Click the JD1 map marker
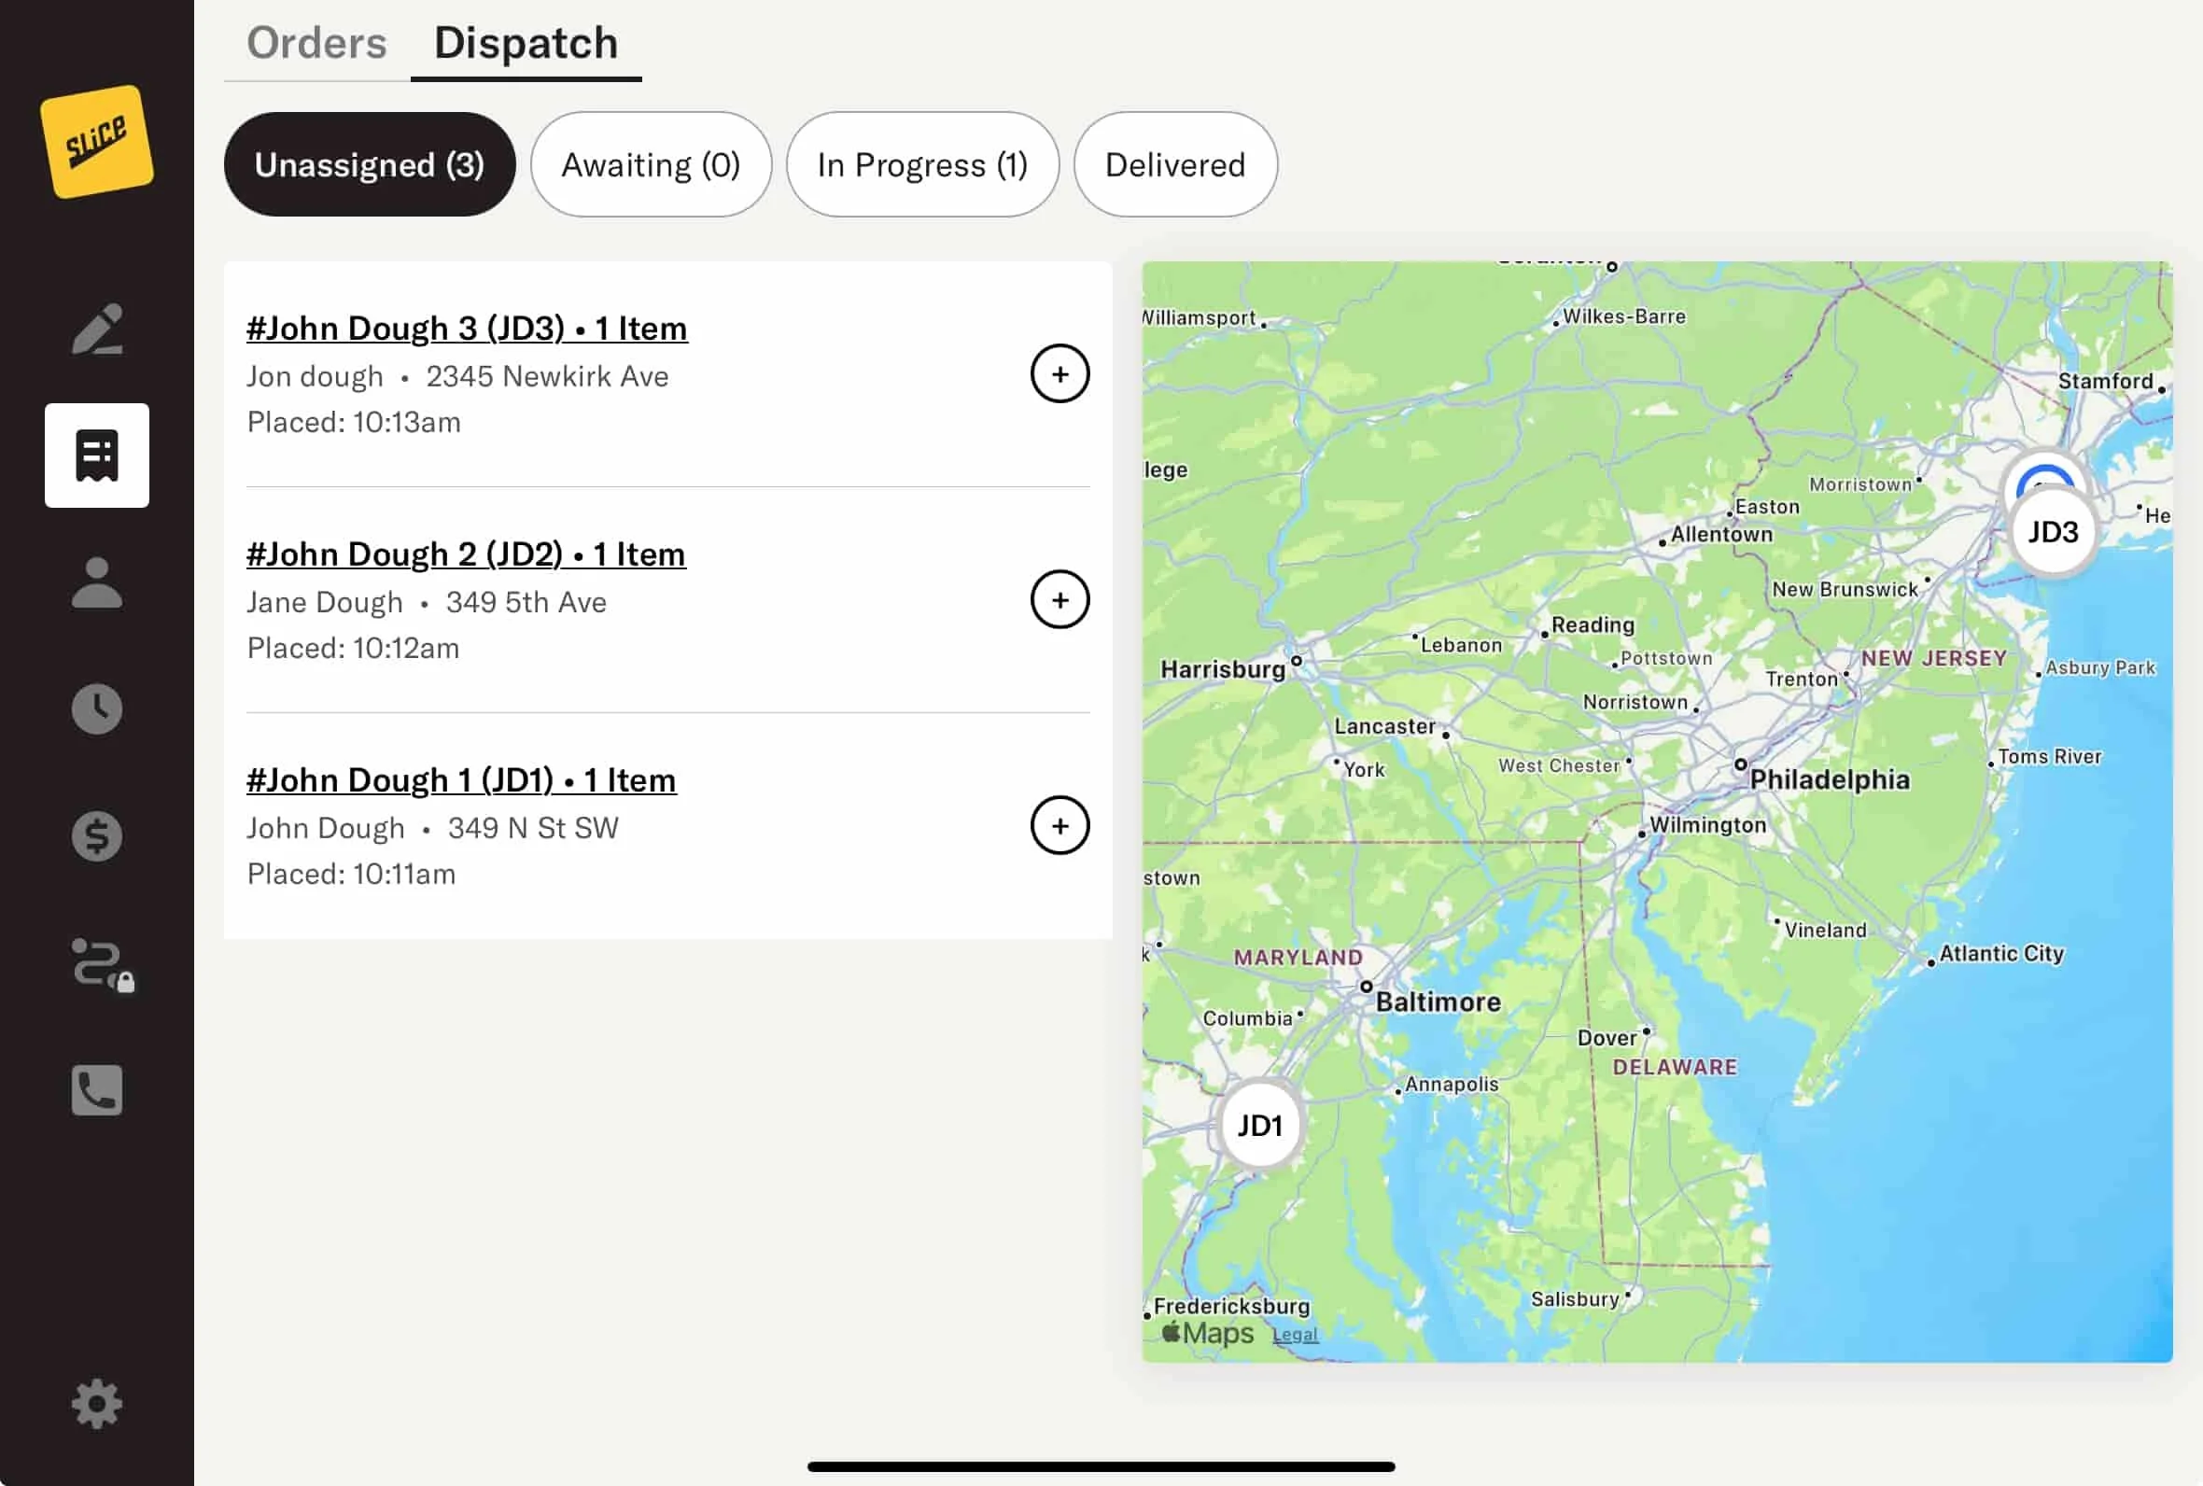Image resolution: width=2203 pixels, height=1486 pixels. click(x=1259, y=1125)
